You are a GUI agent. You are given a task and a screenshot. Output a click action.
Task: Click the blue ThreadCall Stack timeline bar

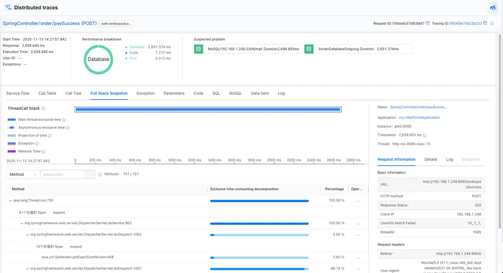pos(208,110)
